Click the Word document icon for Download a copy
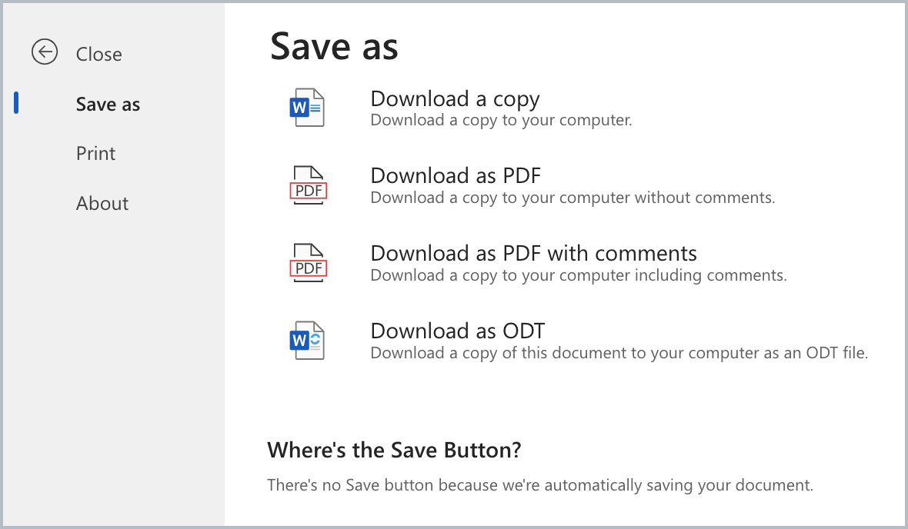Viewport: 908px width, 529px height. point(307,108)
